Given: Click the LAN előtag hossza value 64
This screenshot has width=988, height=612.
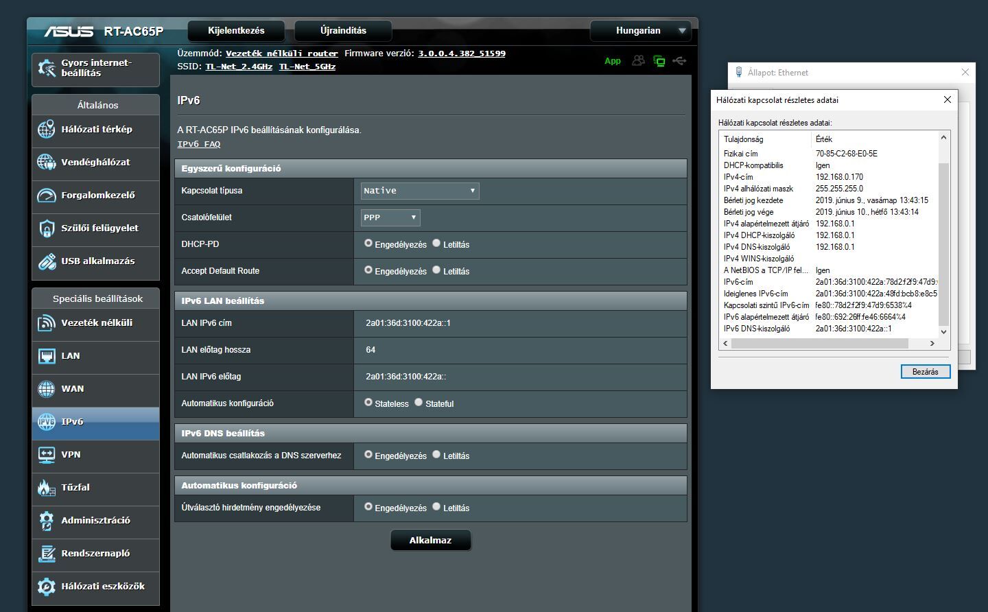Looking at the screenshot, I should (x=370, y=350).
